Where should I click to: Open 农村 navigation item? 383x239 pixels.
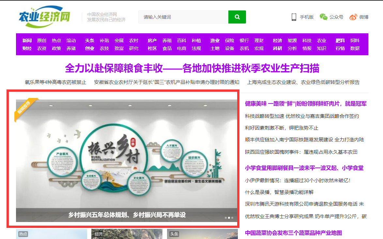[134, 40]
